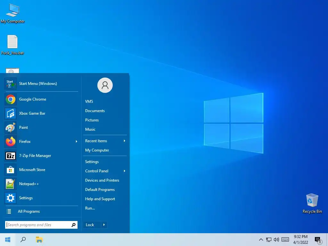Click the Control Panel label
Viewport: 328px width, 246px height.
click(97, 171)
